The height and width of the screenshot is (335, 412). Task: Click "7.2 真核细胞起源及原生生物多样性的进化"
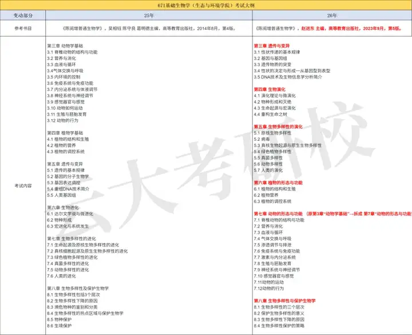tap(88, 251)
